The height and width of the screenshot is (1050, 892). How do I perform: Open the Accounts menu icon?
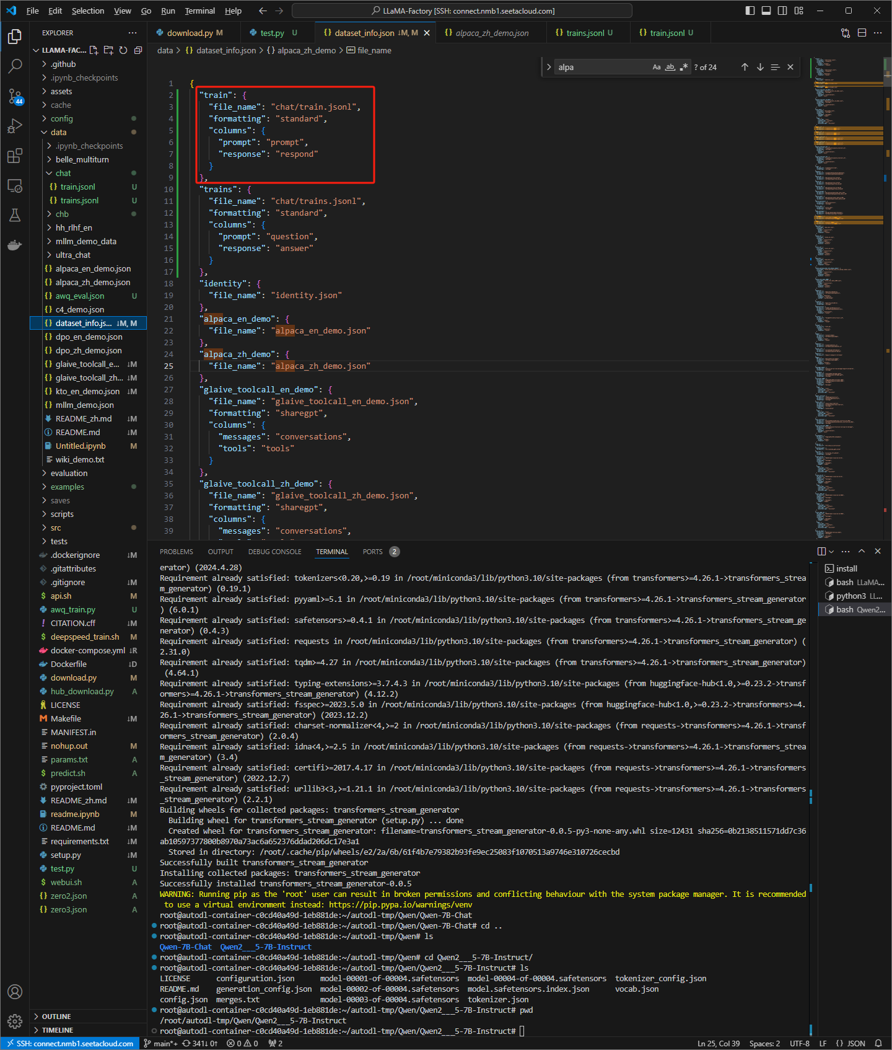click(15, 992)
